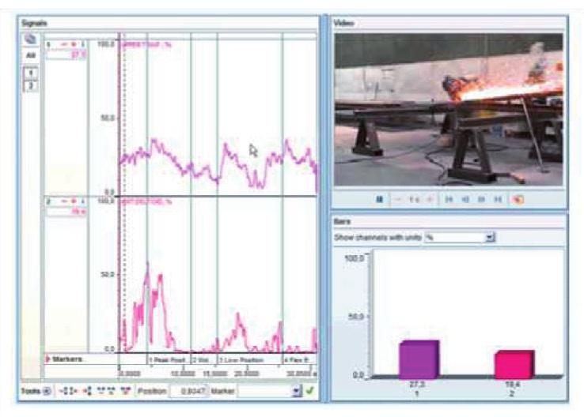Jump to the last video frame
This screenshot has height=417, width=584.
498,200
